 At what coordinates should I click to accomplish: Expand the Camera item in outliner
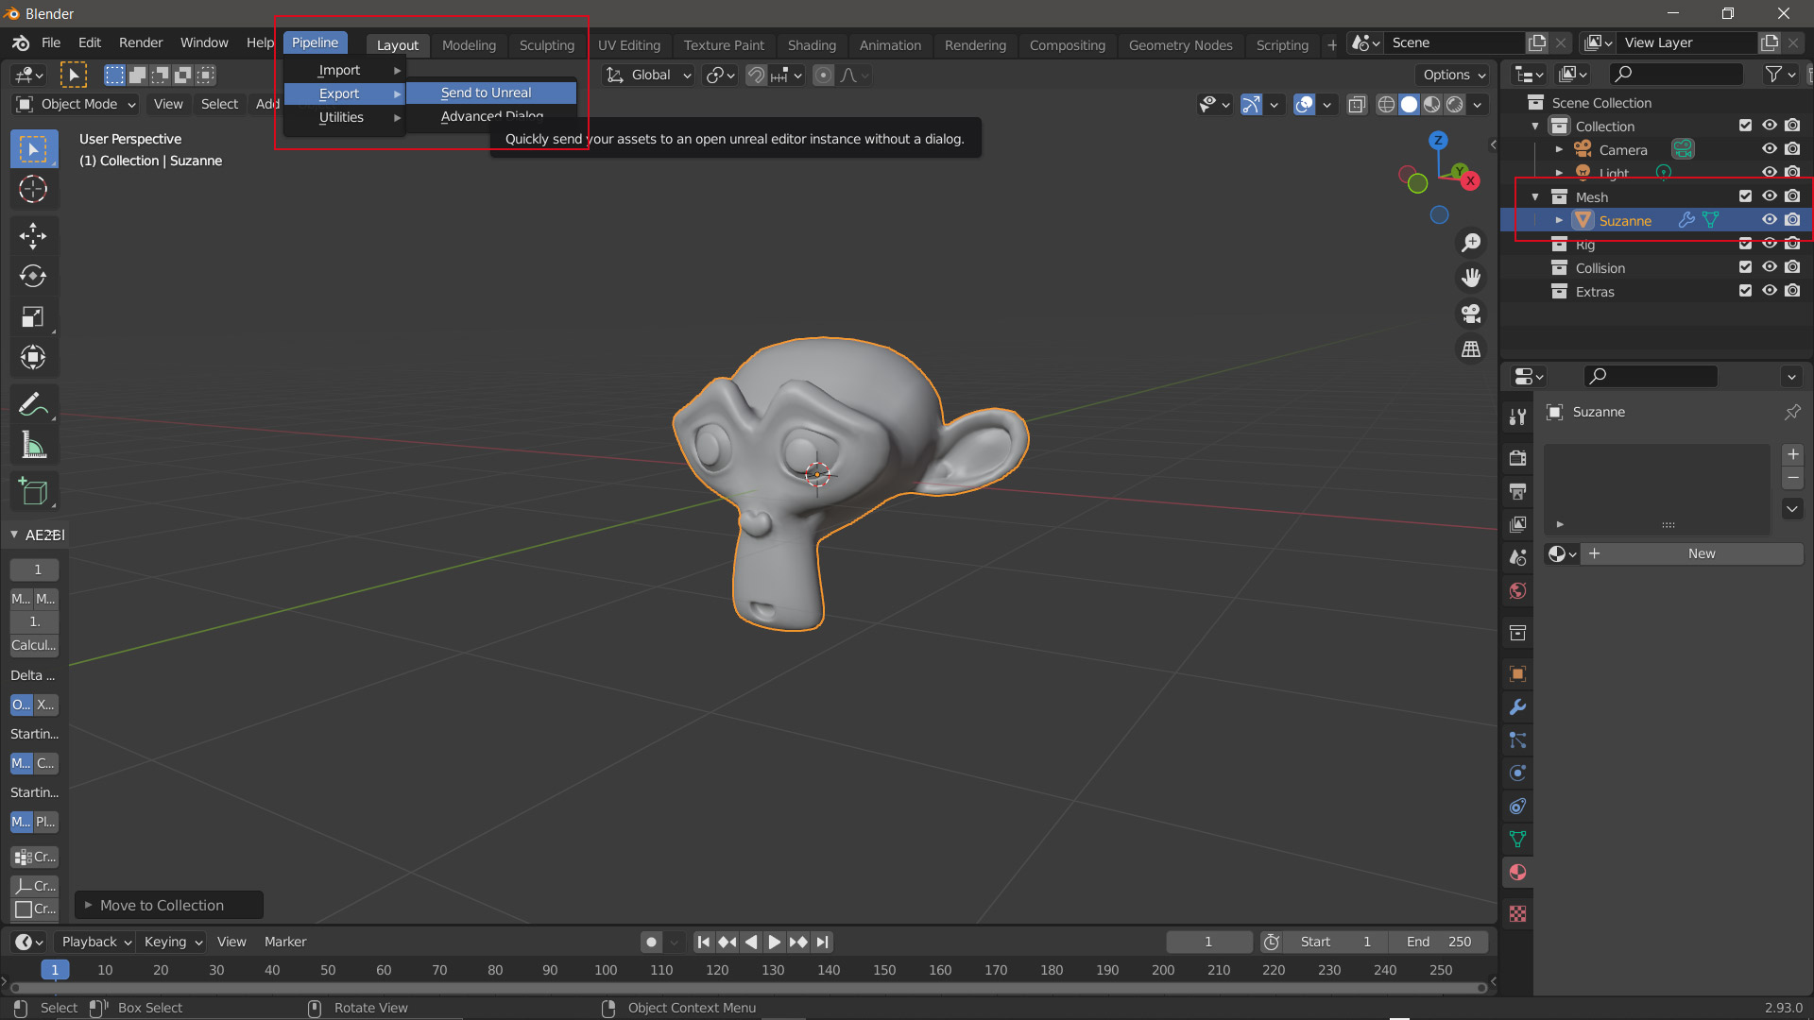(1559, 149)
